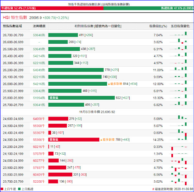Image resolution: width=194 pixels, height=192 pixels.
Task: Open the 57078牛 warrant link
Action: 39,154
